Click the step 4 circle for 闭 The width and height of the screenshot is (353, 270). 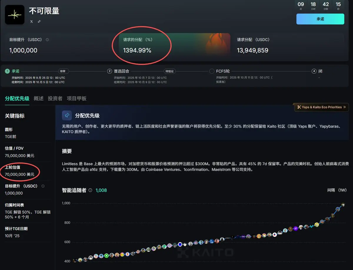tap(314, 71)
